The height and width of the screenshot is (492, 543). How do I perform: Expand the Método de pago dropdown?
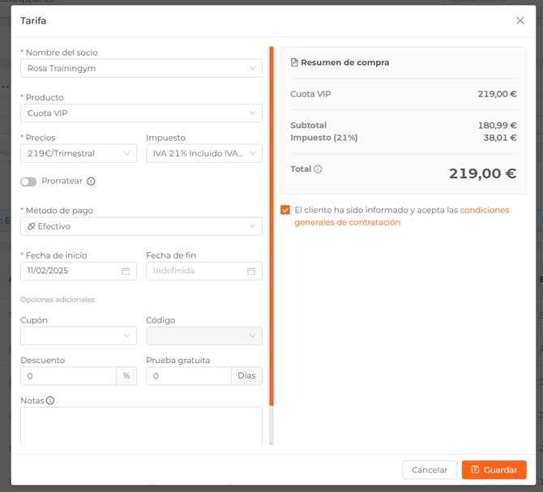(x=141, y=226)
